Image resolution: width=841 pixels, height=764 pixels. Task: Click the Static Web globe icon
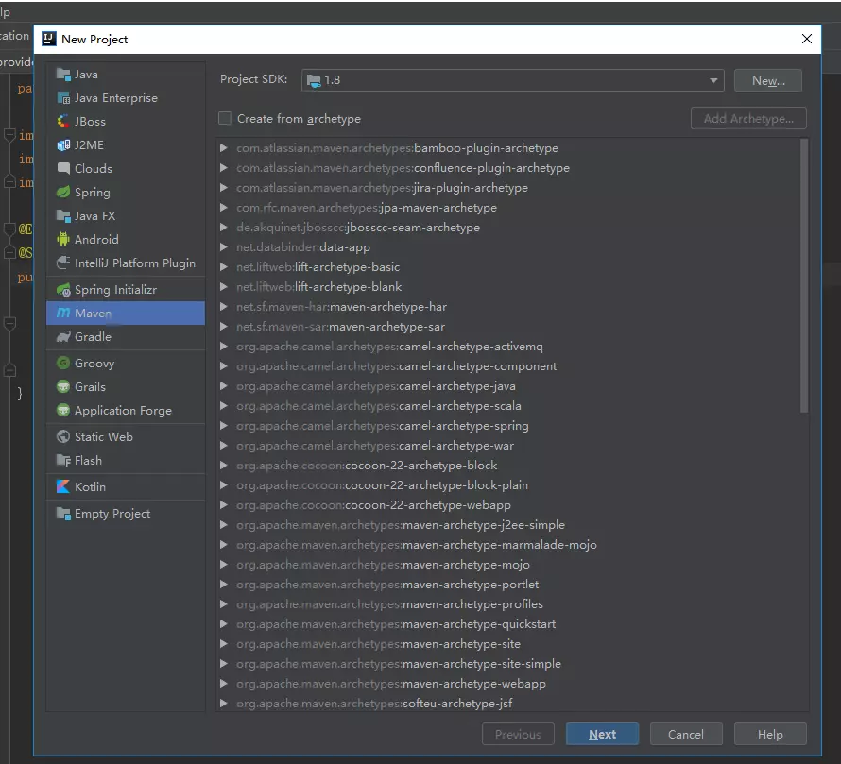pos(63,437)
